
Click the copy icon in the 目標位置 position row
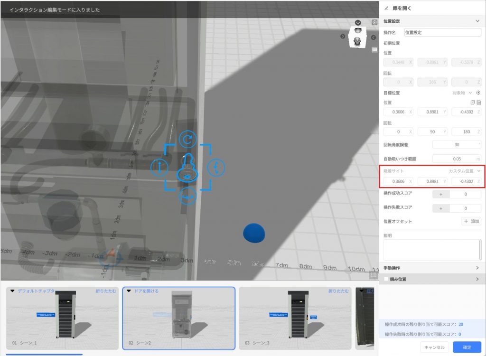[472, 103]
